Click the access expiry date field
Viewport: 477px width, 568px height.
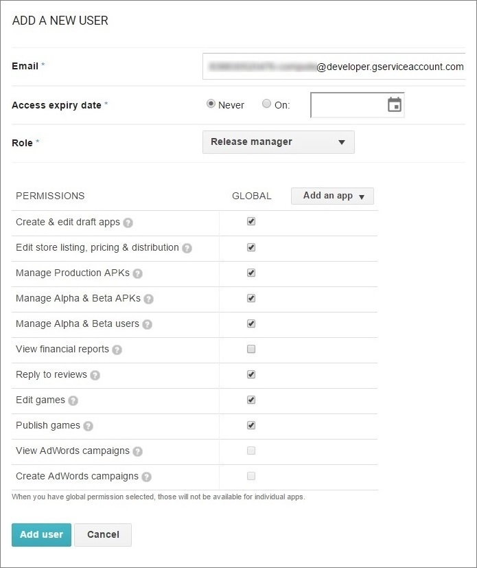[348, 105]
